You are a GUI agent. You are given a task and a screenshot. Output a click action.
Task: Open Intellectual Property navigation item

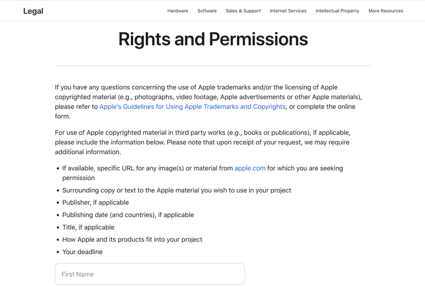click(x=337, y=11)
